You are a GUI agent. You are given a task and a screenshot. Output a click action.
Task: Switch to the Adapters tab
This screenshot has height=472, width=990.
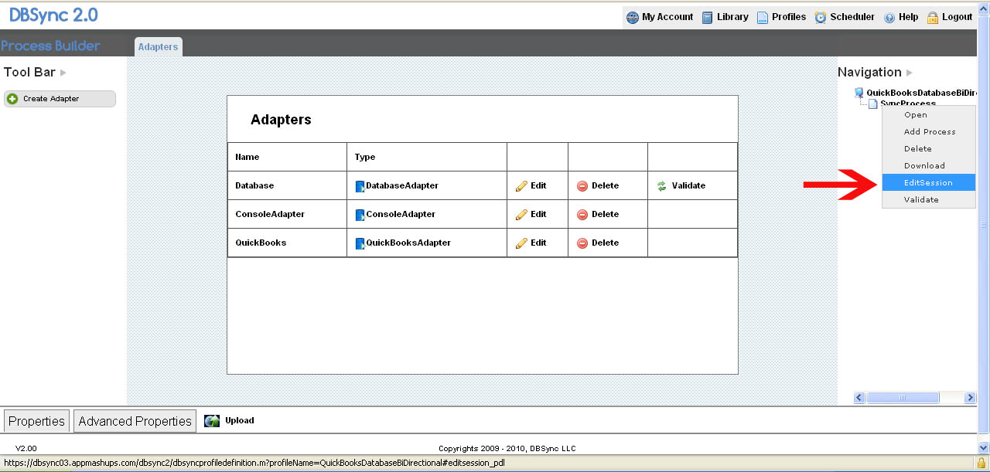tap(158, 47)
